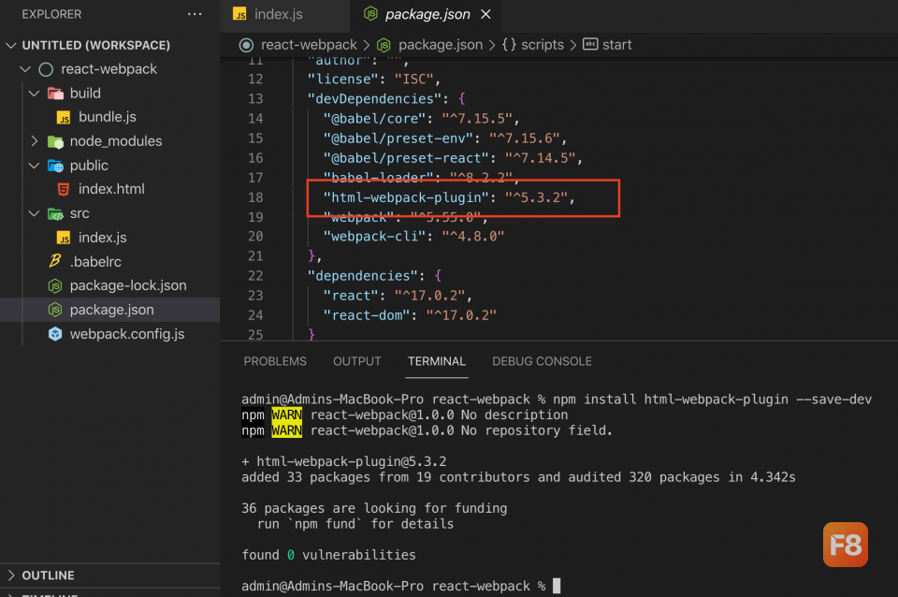Click the "devDependencies" key on line 13
Screen dimensions: 898x597
tap(374, 98)
